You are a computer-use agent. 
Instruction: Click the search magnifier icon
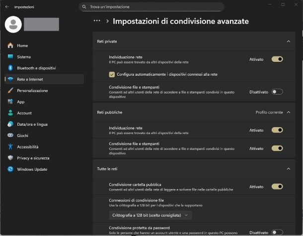pyautogui.click(x=84, y=7)
